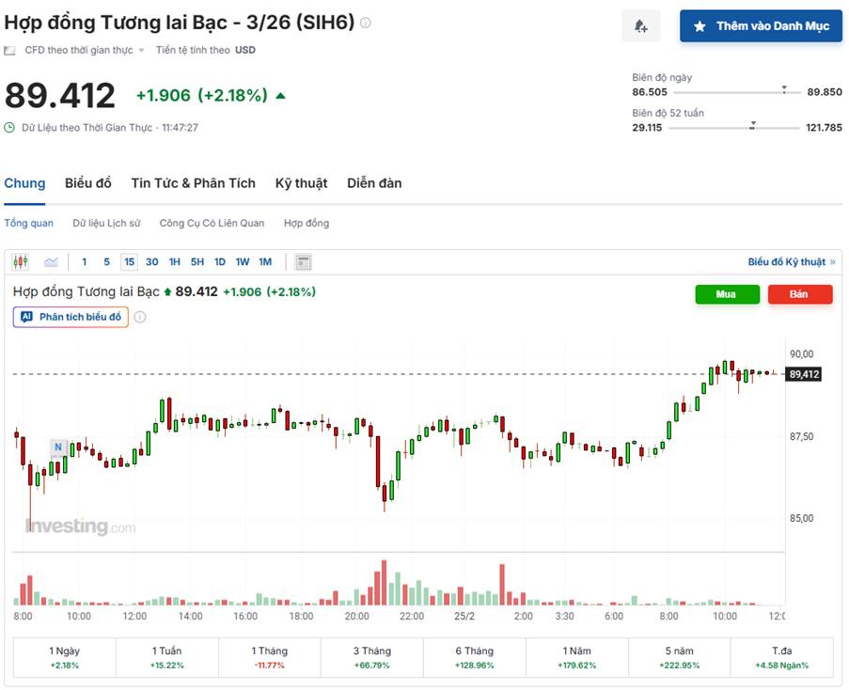Set chart interval to 1W
The image size is (849, 690).
tap(243, 262)
